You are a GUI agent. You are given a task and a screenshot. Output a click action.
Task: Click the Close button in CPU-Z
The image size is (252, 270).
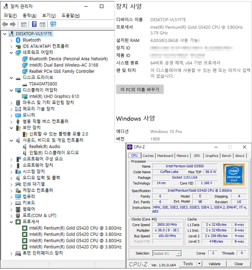pyautogui.click(x=238, y=264)
